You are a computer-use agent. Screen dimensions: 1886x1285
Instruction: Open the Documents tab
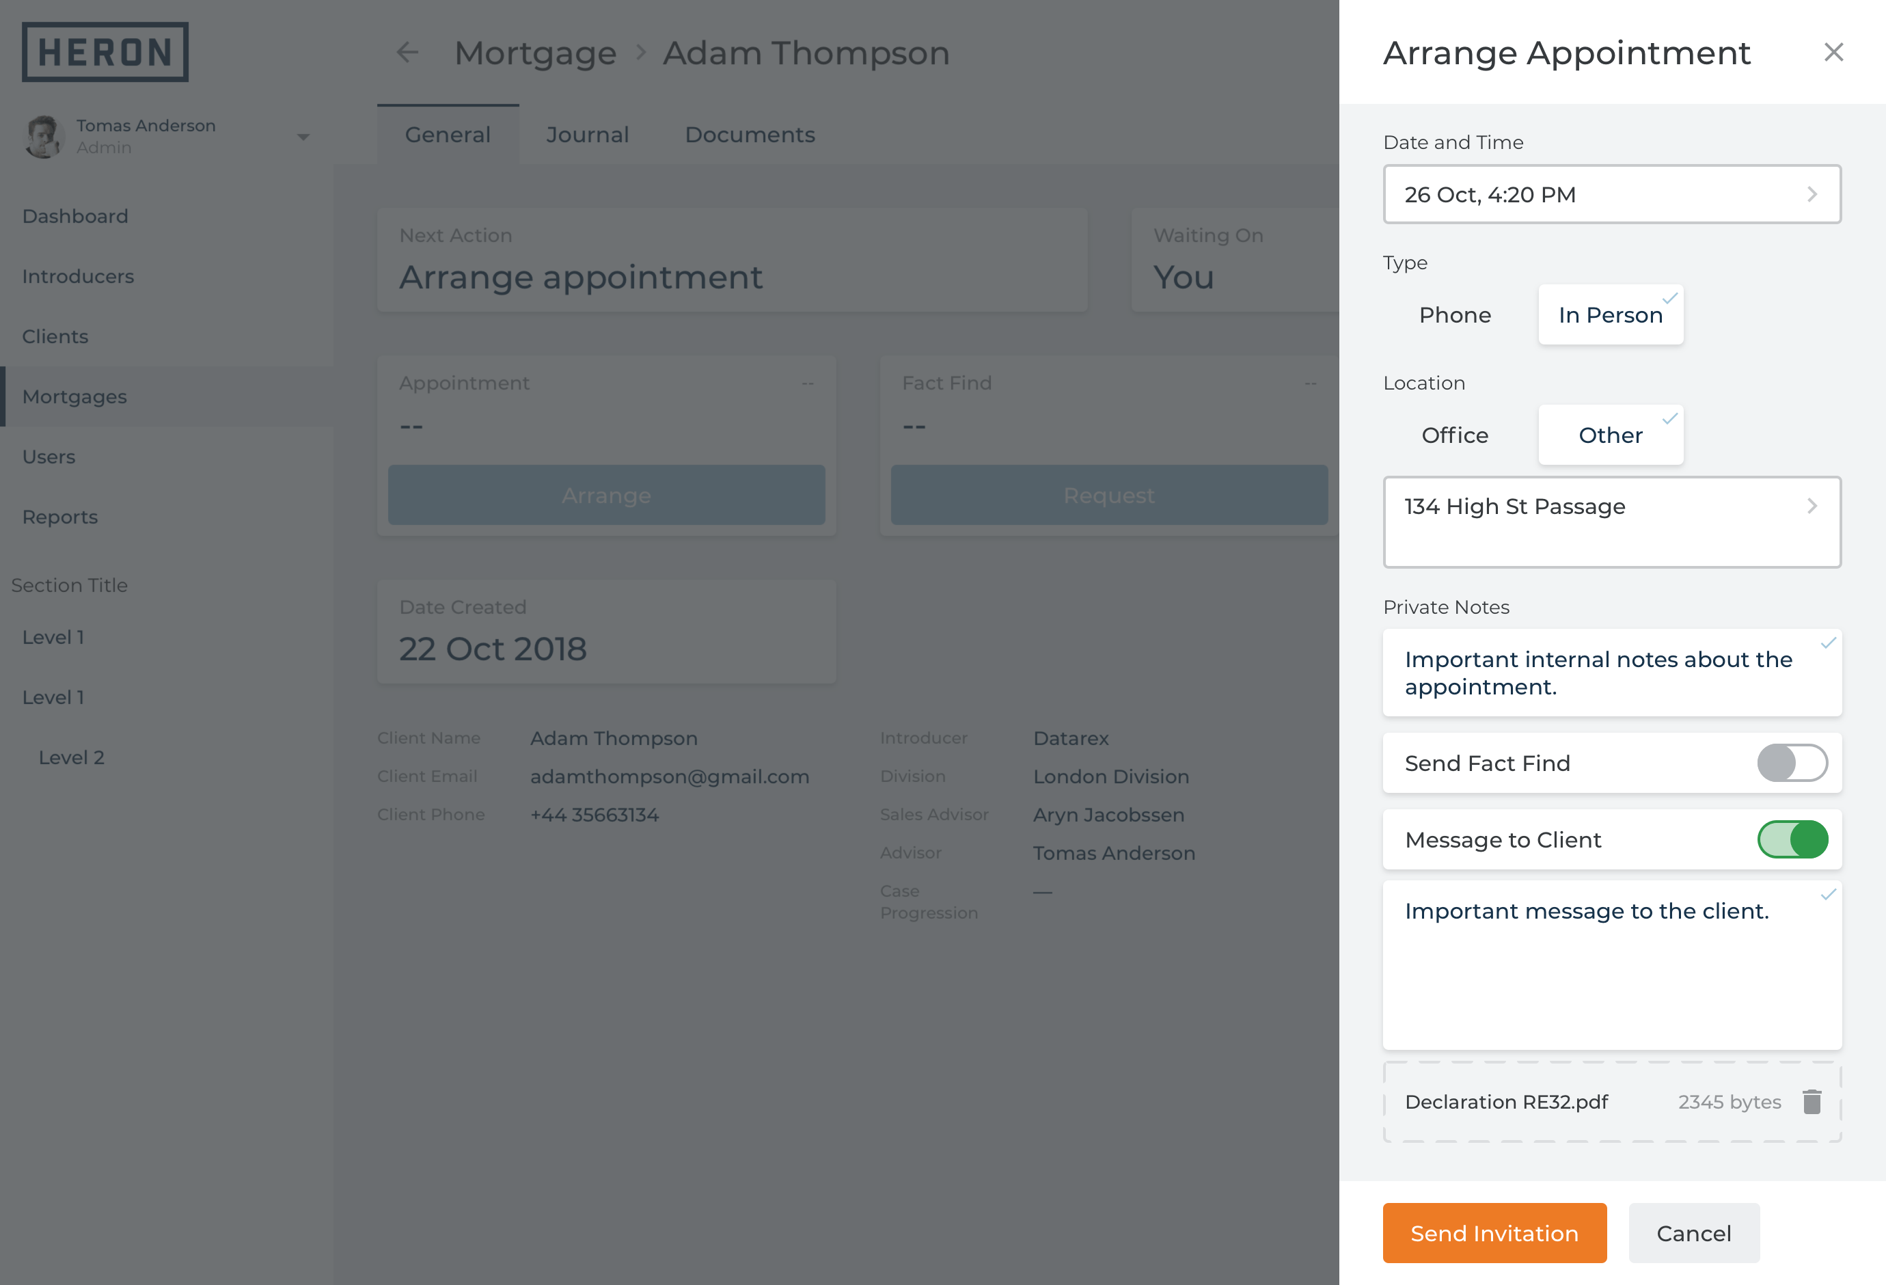point(750,135)
